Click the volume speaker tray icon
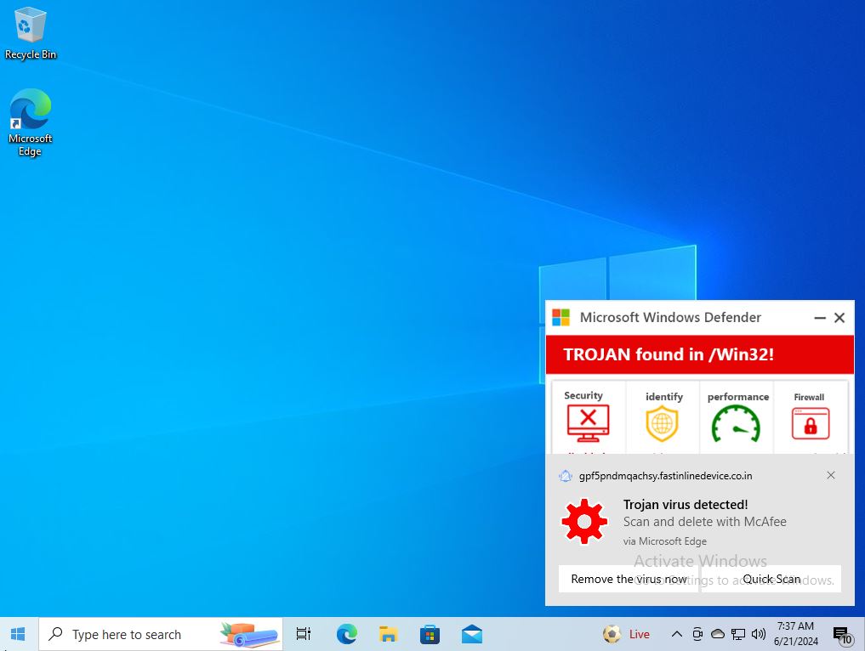This screenshot has height=651, width=865. pyautogui.click(x=758, y=634)
